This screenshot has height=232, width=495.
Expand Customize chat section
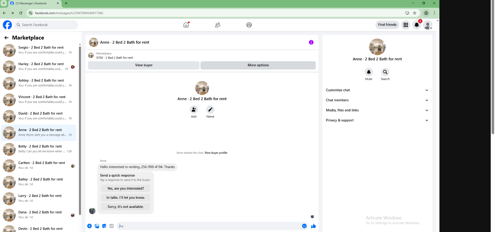pos(377,90)
